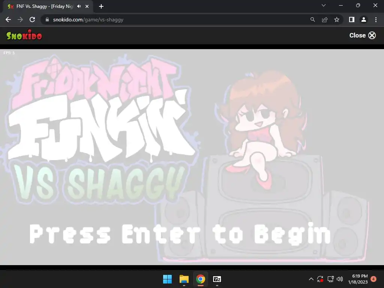384x288 pixels.
Task: Open 7-Zip from the taskbar
Action: point(217,279)
